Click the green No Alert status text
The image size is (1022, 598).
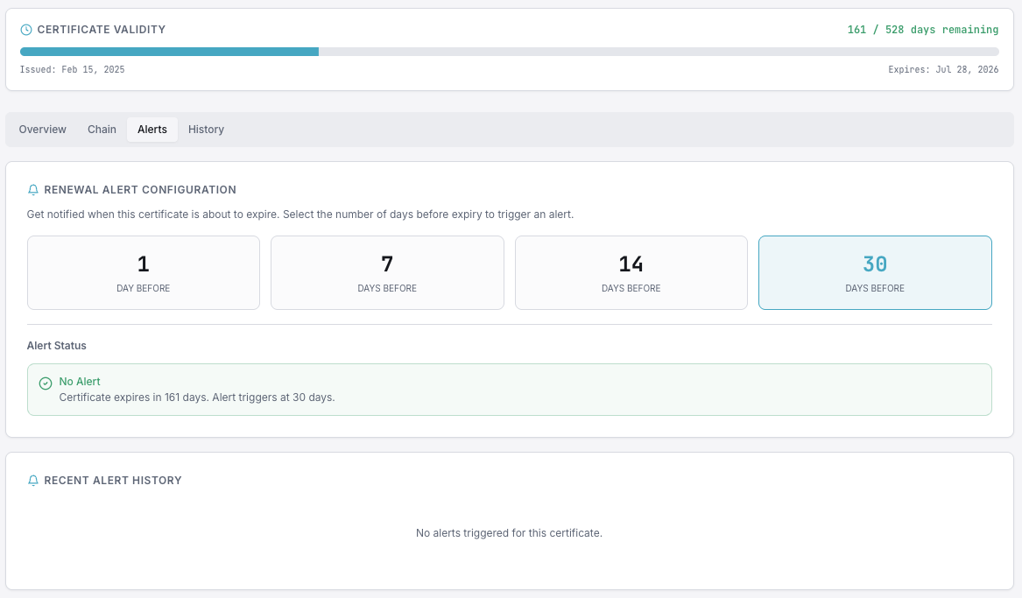[80, 382]
